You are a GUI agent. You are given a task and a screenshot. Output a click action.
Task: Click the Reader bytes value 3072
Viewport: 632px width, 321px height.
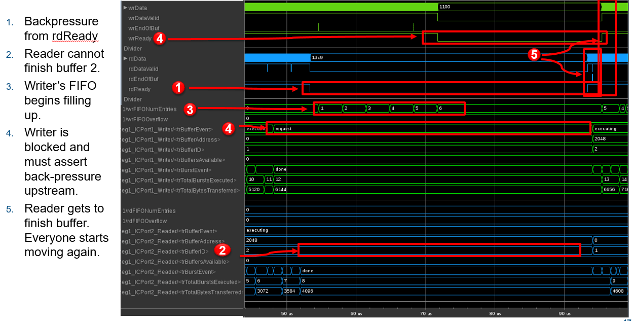(263, 291)
